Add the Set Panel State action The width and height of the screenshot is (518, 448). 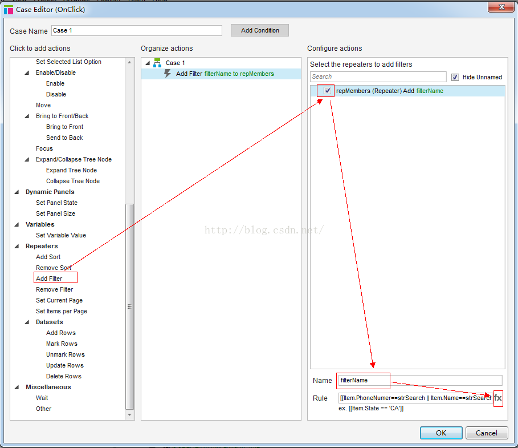tap(56, 203)
